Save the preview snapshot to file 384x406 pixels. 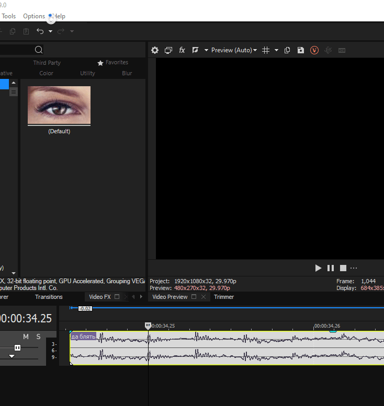pos(300,50)
